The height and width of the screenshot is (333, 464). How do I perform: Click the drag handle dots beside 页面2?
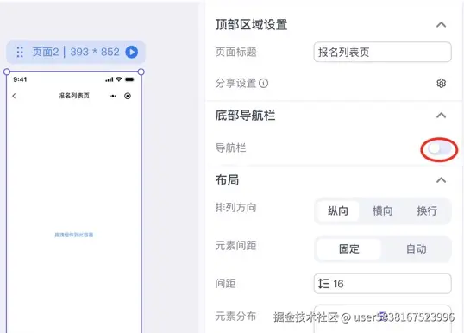(x=20, y=52)
